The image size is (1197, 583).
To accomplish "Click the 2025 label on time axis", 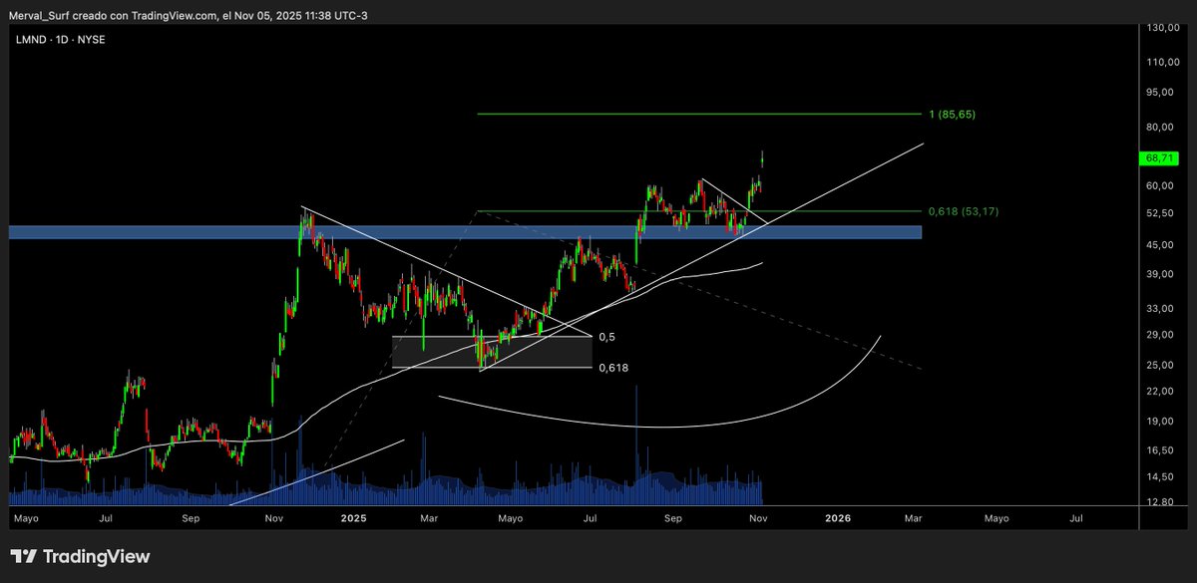I will click(355, 518).
